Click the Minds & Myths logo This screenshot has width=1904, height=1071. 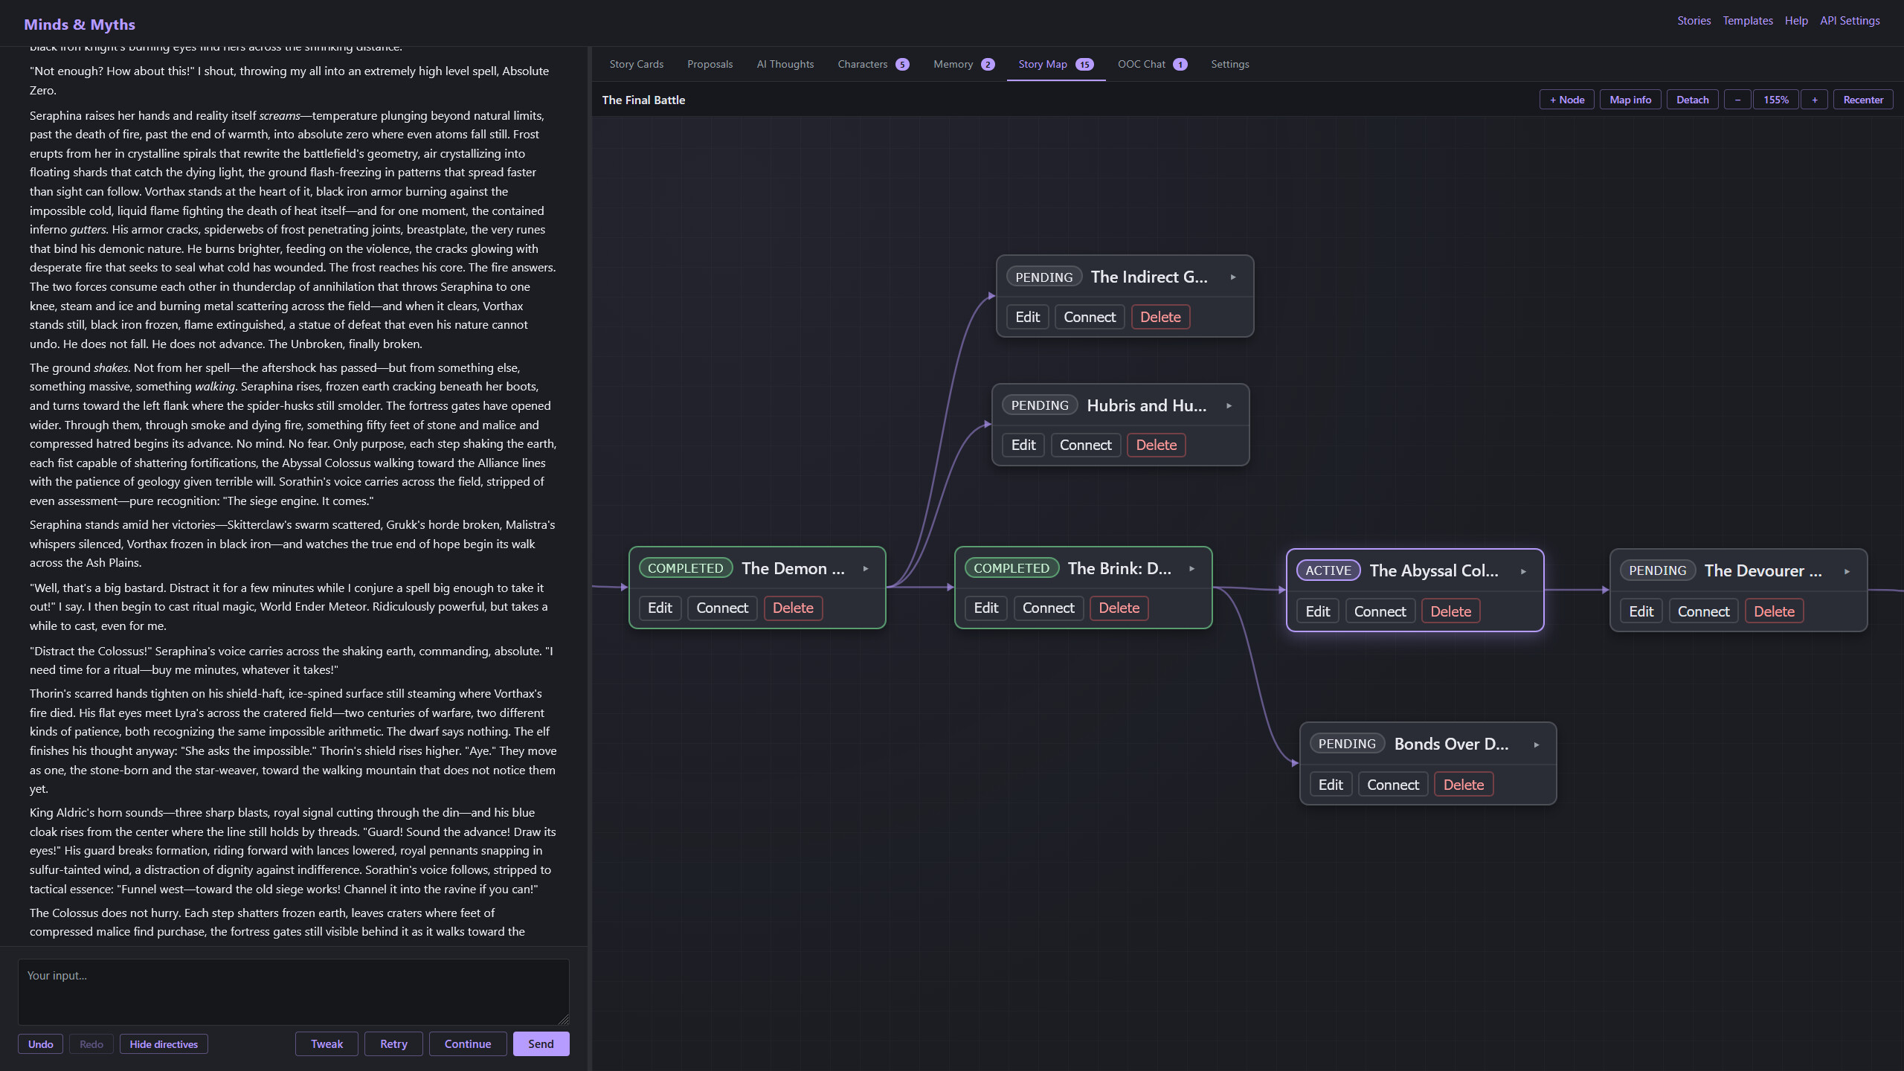tap(80, 25)
